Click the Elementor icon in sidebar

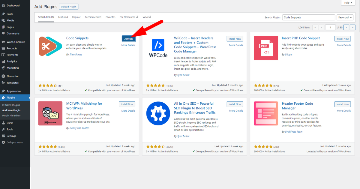(x=3, y=76)
